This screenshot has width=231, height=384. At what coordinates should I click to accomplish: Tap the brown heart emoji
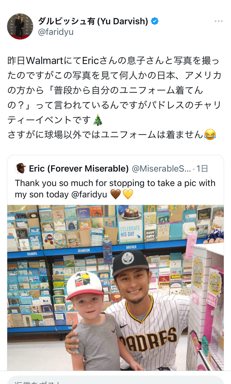[116, 194]
